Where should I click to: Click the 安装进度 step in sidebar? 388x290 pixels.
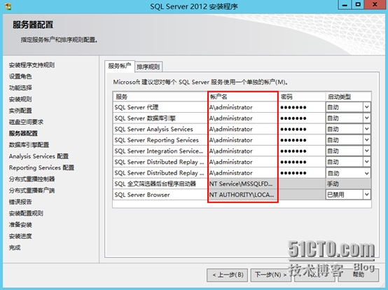coord(20,236)
